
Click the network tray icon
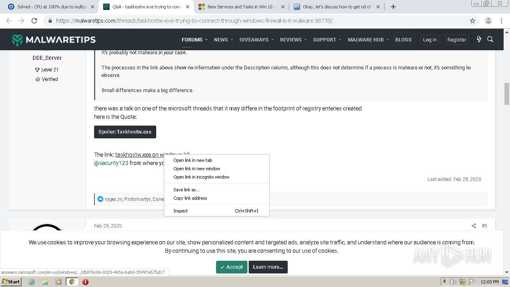coord(463,282)
